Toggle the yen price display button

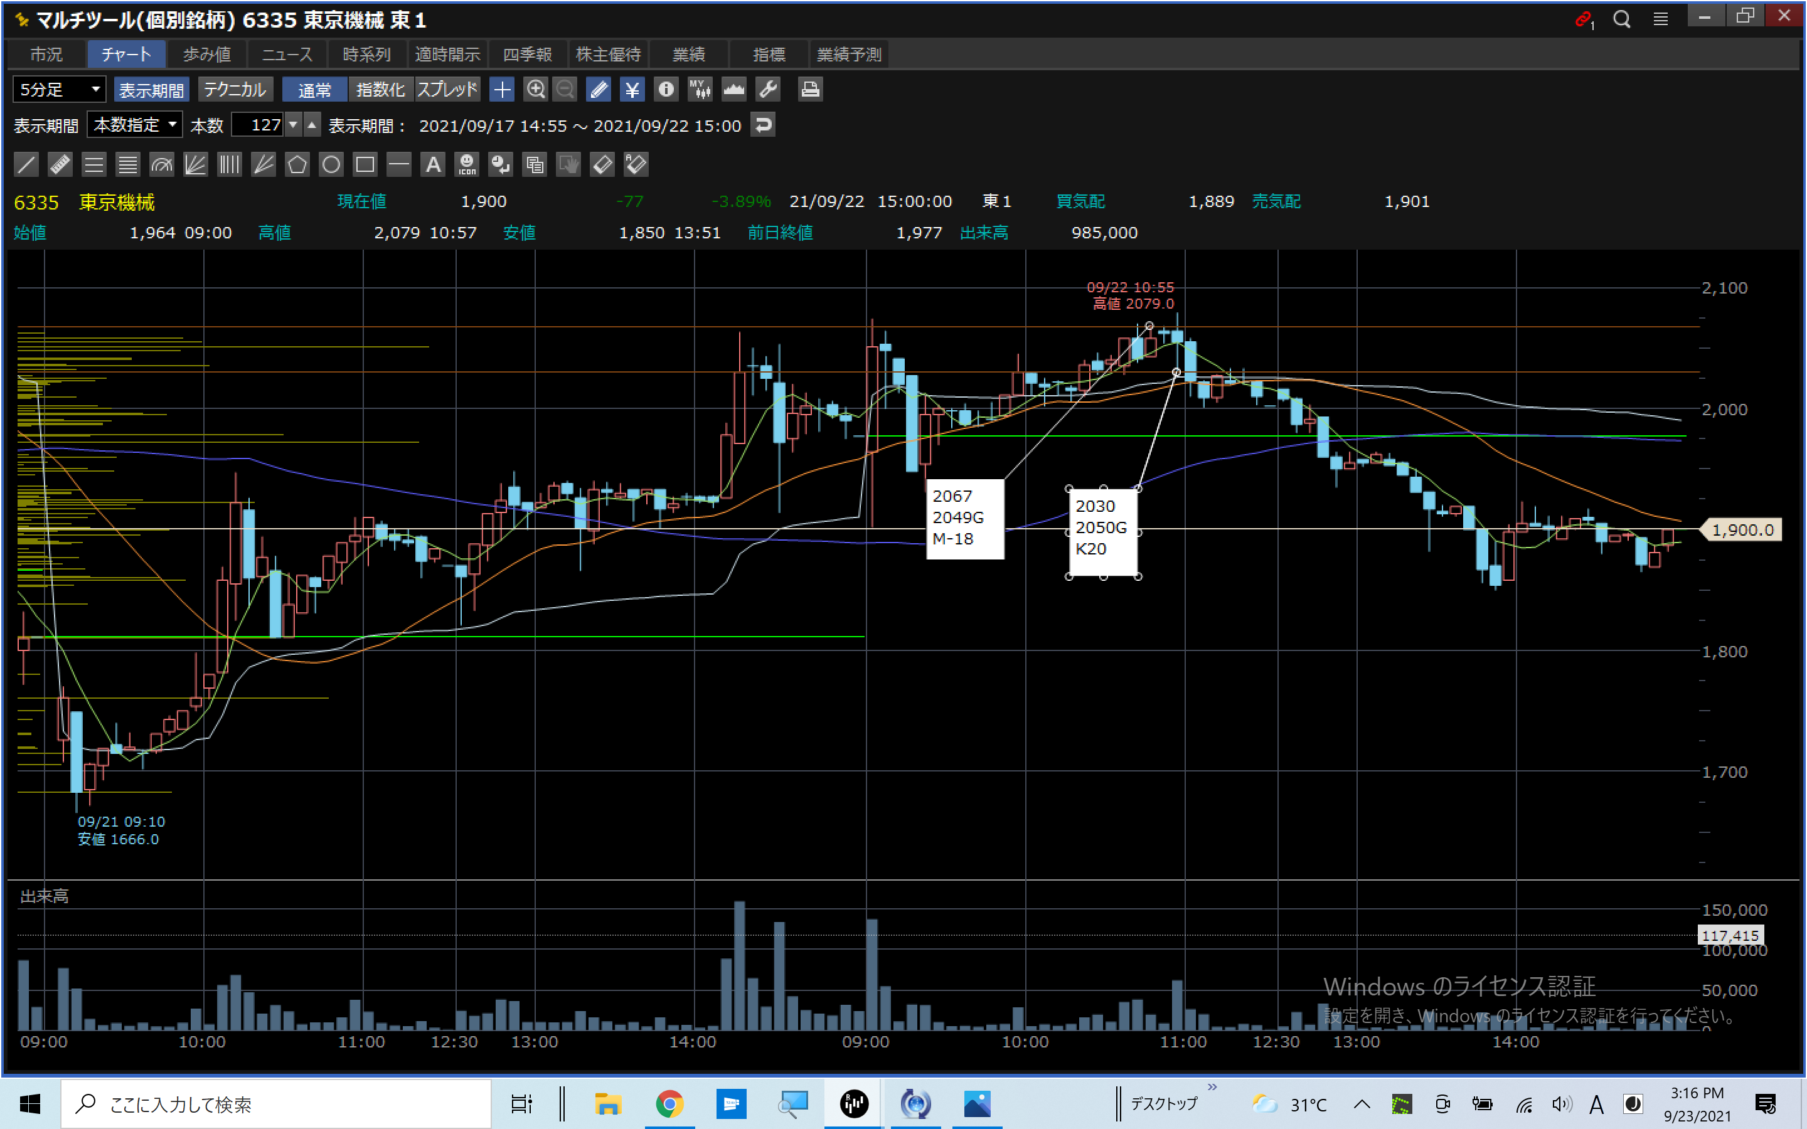[x=632, y=90]
